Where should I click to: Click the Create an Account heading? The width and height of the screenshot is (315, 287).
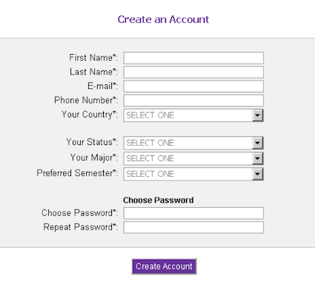tap(163, 19)
